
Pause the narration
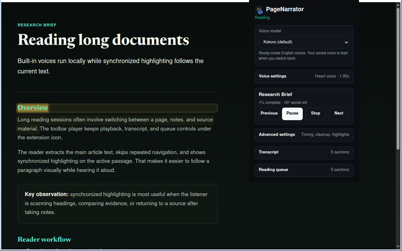click(292, 114)
